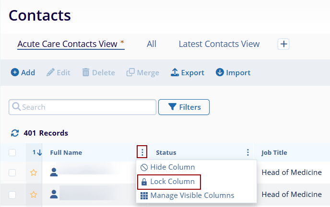Click the person icon in first row

[54, 172]
